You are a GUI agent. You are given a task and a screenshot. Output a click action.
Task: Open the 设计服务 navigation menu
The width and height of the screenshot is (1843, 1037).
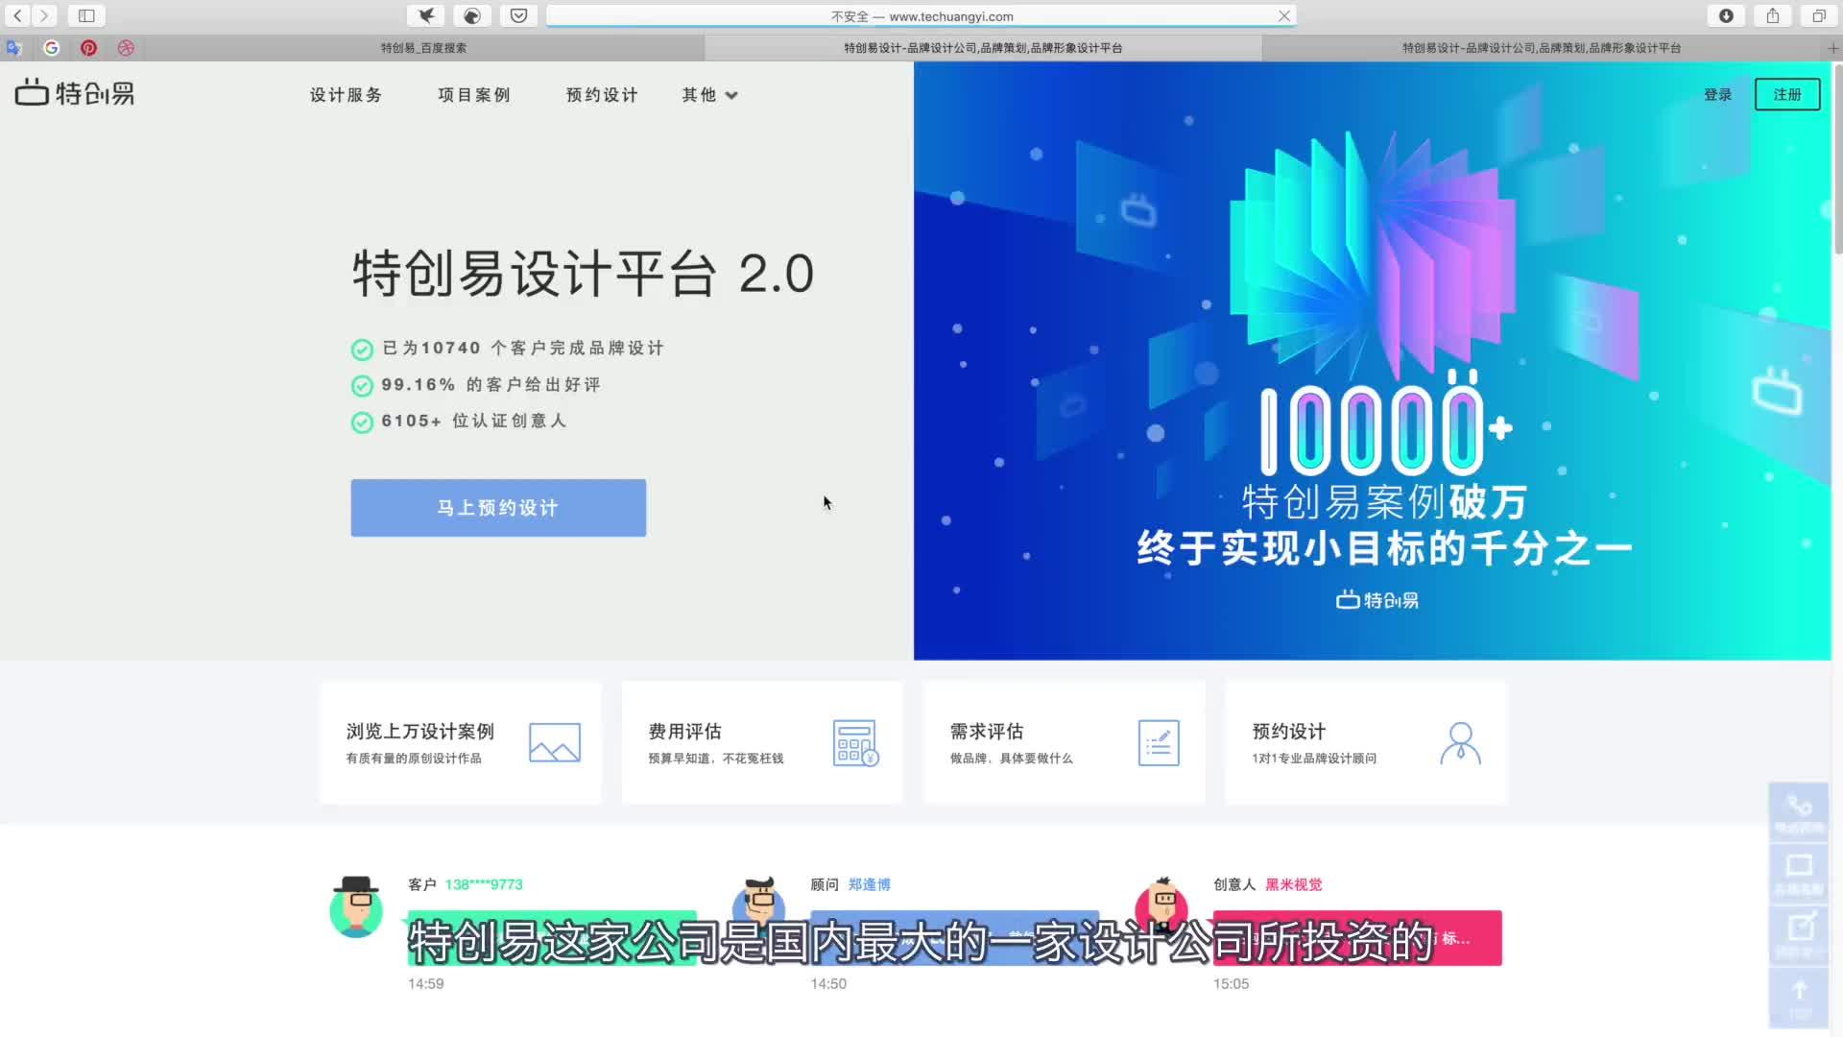tap(346, 95)
